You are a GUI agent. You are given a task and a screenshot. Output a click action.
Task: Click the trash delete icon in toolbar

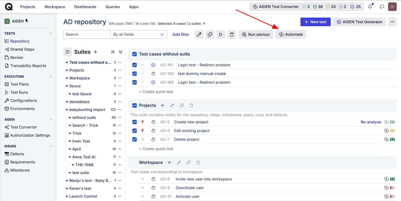[232, 34]
